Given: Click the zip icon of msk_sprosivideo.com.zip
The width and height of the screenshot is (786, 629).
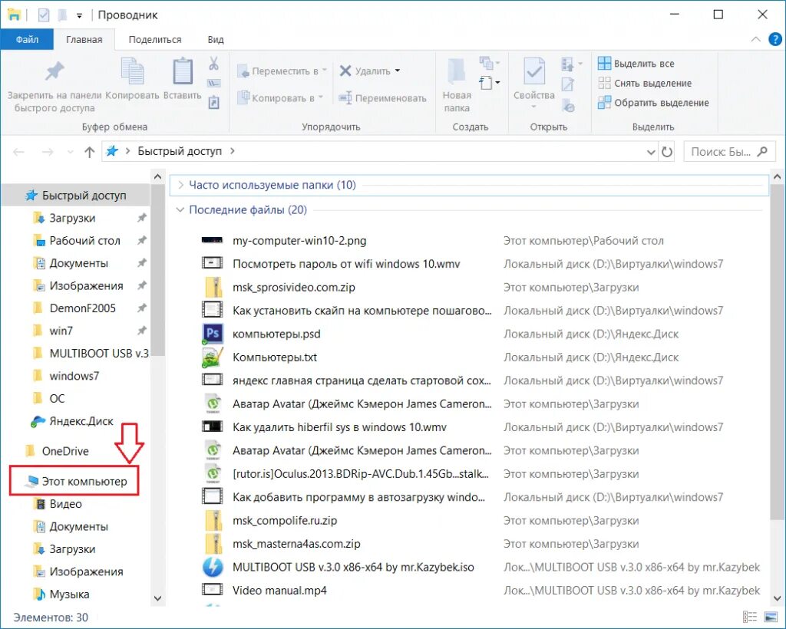Looking at the screenshot, I should (213, 287).
